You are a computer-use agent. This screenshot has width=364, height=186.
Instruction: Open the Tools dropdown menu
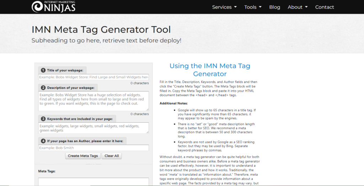click(253, 7)
